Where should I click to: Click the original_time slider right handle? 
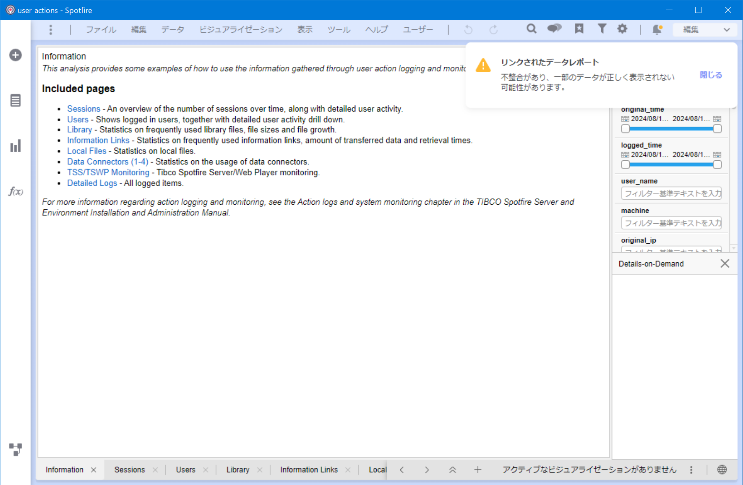point(717,129)
